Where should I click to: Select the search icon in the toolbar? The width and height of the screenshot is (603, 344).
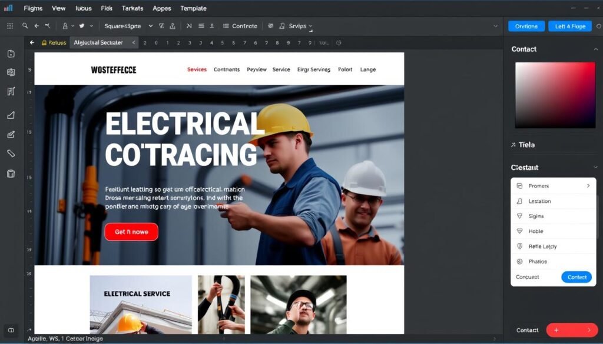[25, 26]
